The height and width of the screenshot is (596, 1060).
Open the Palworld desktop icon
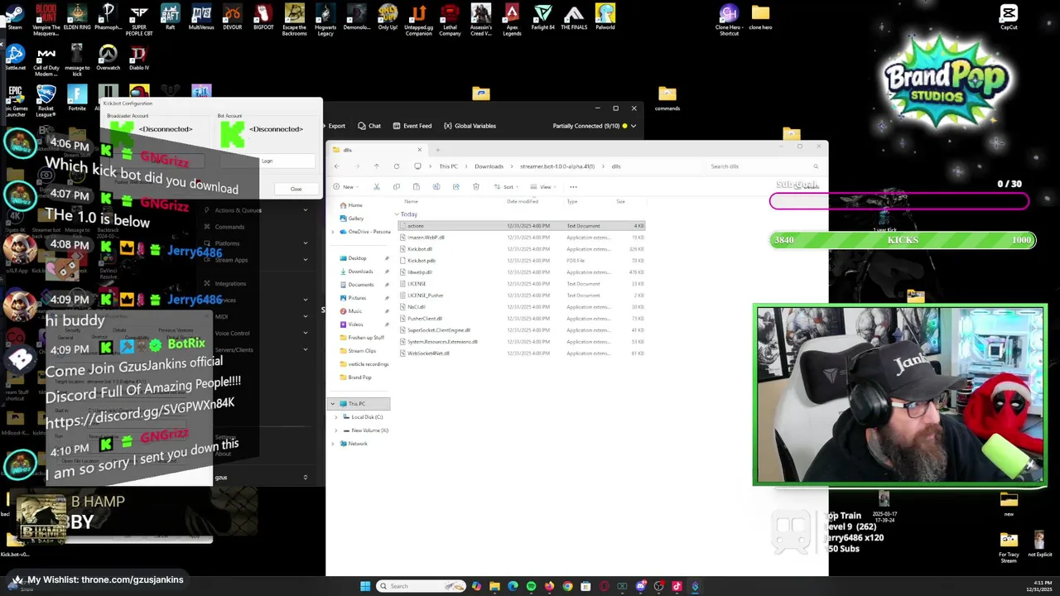pos(605,17)
